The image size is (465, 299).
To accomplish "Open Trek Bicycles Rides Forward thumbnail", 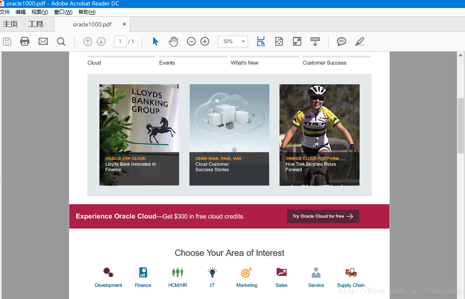I will coord(319,135).
